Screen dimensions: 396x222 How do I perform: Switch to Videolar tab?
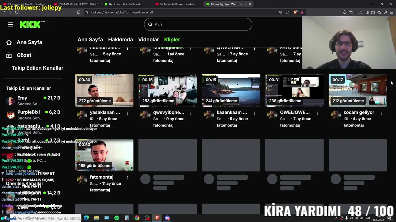[148, 39]
